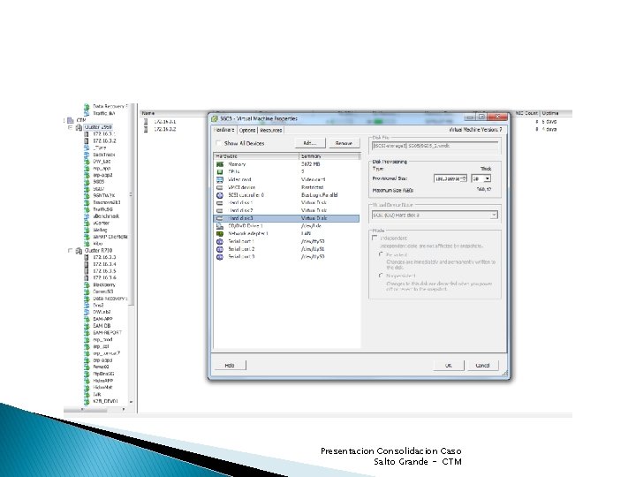Click the Help button
The width and height of the screenshot is (636, 477).
[x=230, y=366]
